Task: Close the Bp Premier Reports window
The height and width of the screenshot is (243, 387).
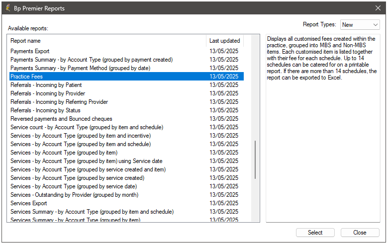Action: click(378, 8)
